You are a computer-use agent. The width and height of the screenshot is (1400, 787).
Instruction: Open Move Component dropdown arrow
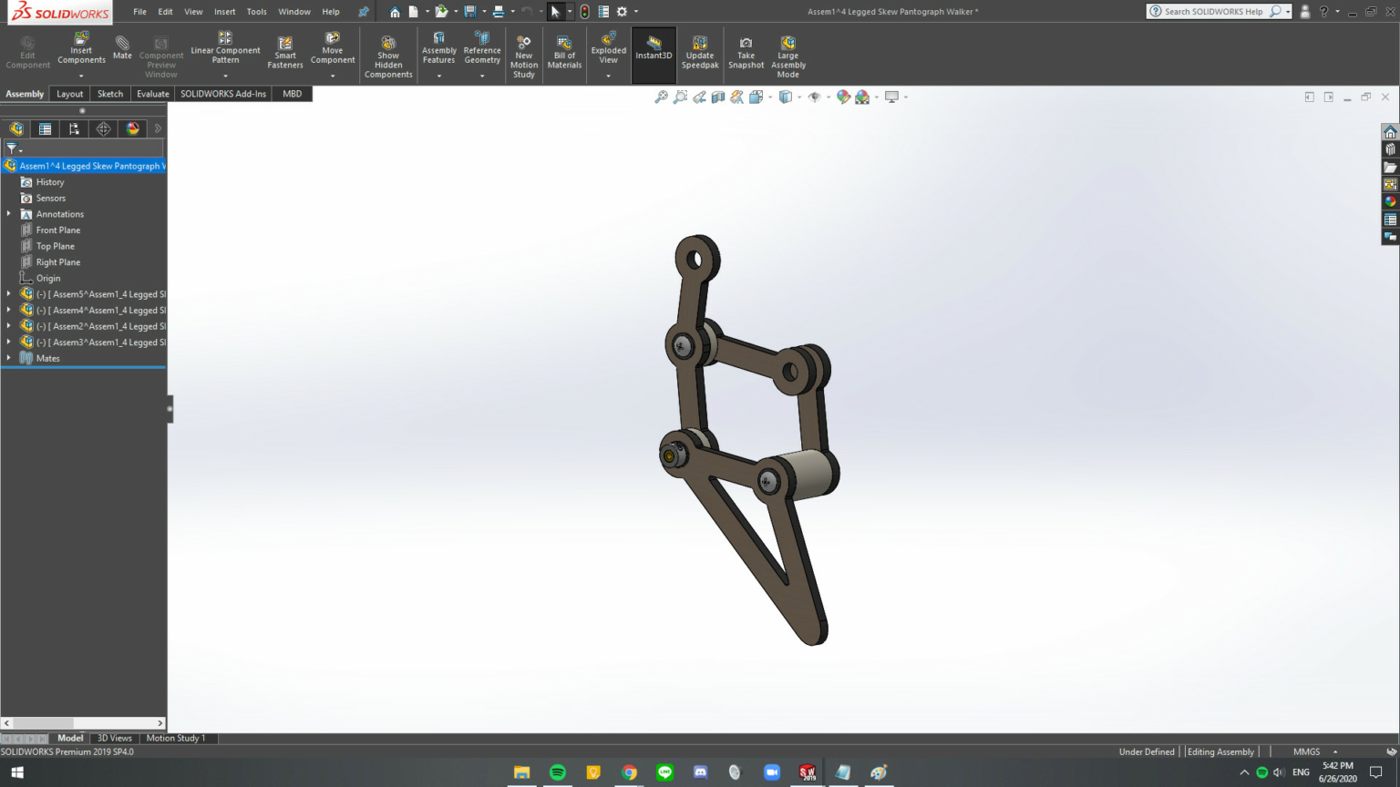pos(333,76)
